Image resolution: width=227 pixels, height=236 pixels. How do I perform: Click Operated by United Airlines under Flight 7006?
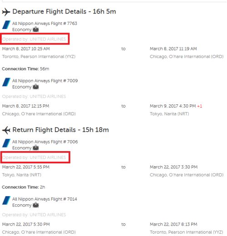[x=34, y=157]
